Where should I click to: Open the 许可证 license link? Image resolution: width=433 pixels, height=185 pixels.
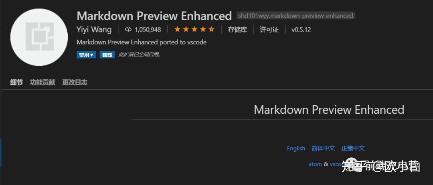click(269, 30)
